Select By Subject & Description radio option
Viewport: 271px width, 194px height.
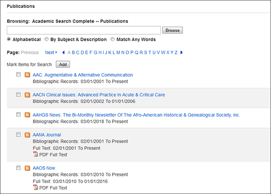coord(47,39)
